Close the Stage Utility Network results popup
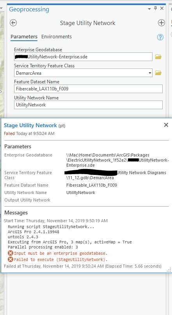This screenshot has height=315, width=172. (x=166, y=125)
